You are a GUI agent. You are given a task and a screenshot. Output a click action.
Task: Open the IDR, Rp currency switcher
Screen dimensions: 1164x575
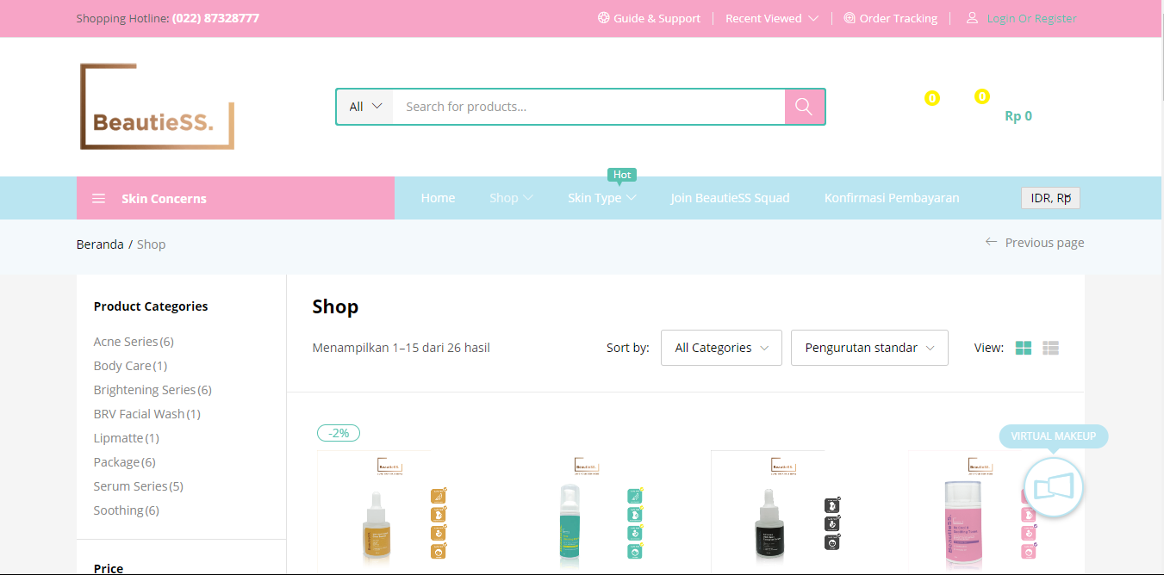point(1050,198)
